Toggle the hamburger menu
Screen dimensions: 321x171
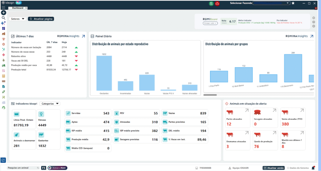pos(3,8)
